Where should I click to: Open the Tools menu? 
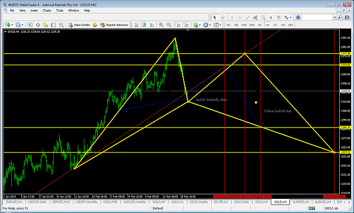click(59, 10)
